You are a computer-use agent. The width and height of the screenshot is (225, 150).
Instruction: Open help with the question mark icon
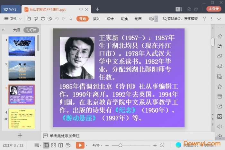click(x=204, y=19)
